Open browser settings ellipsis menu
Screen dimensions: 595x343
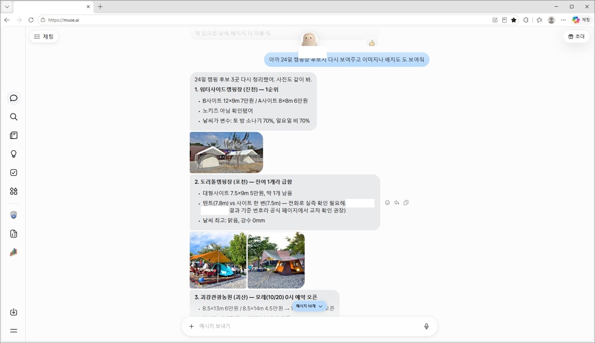coord(563,20)
